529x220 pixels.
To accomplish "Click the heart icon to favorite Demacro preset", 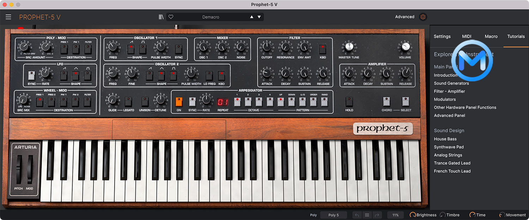I will (171, 17).
